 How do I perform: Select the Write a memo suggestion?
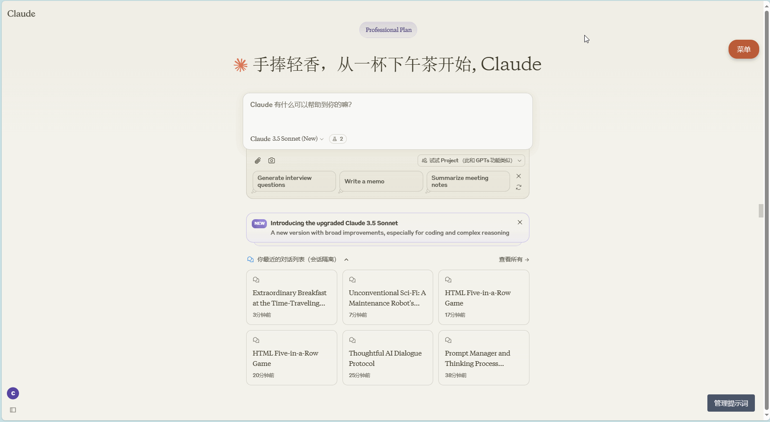coord(380,181)
